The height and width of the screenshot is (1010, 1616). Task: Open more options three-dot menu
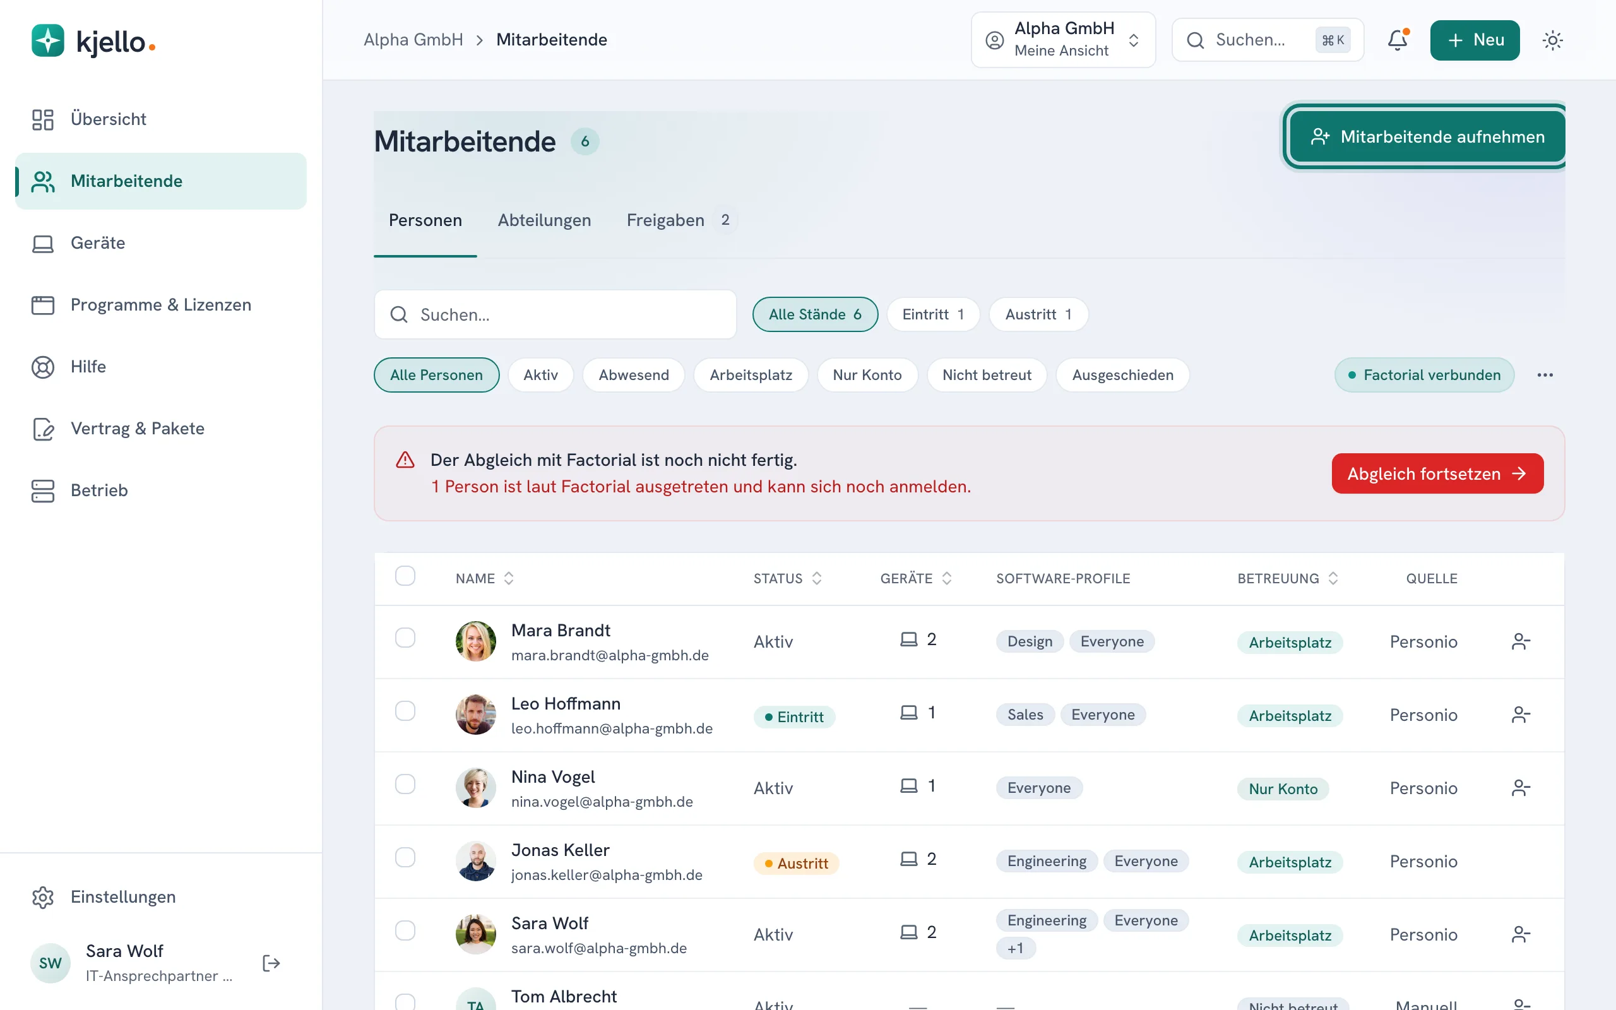(x=1545, y=375)
